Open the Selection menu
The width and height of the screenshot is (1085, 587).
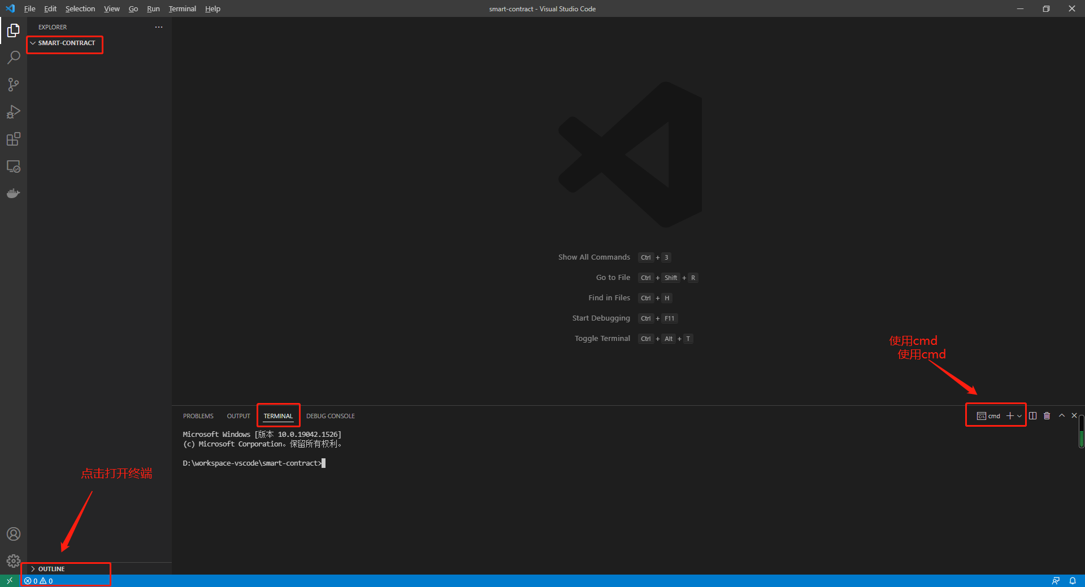click(x=80, y=8)
